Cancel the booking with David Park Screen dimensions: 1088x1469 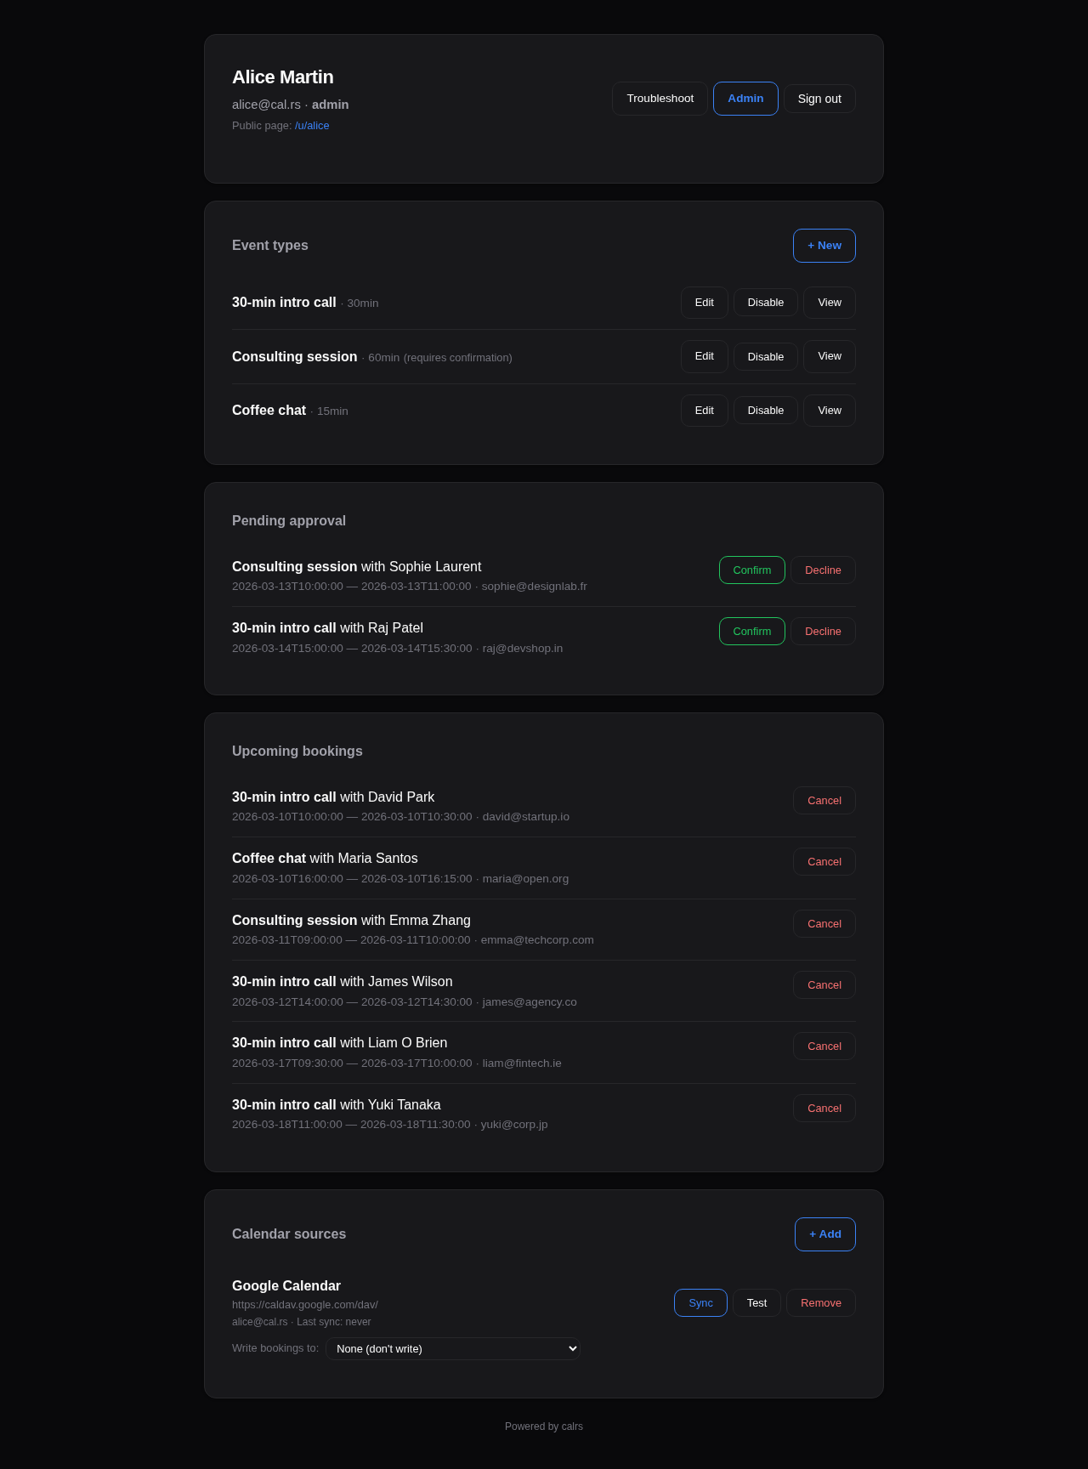pyautogui.click(x=824, y=800)
